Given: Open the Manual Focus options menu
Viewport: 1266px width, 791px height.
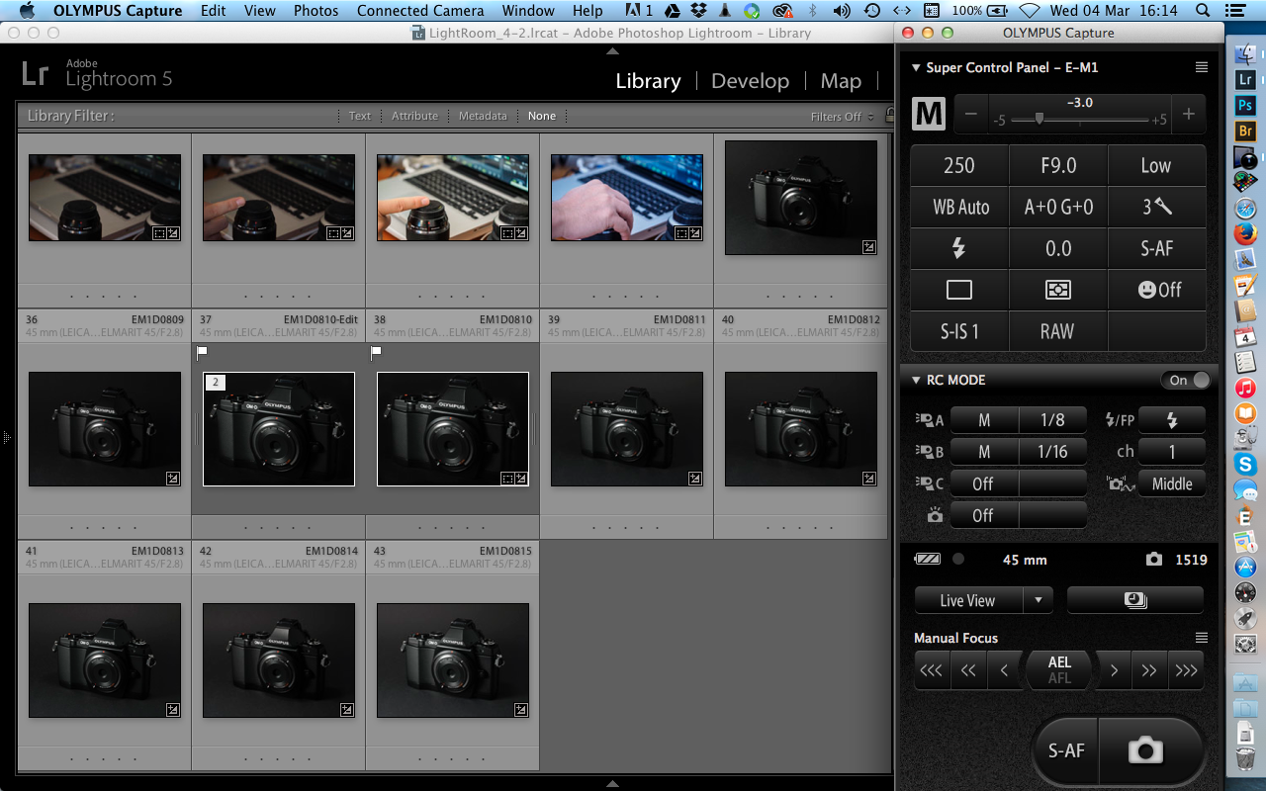Looking at the screenshot, I should 1201,638.
